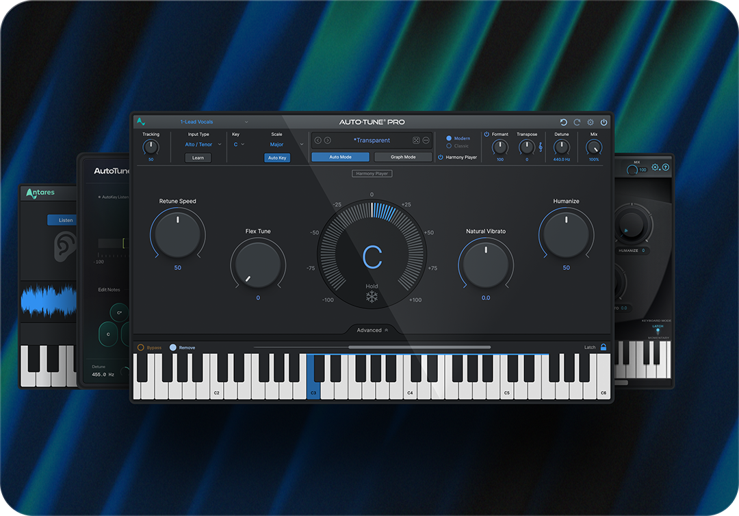Open the settings gear in Auto-Tune Pro
Screen dimensions: 739x516
pos(591,122)
